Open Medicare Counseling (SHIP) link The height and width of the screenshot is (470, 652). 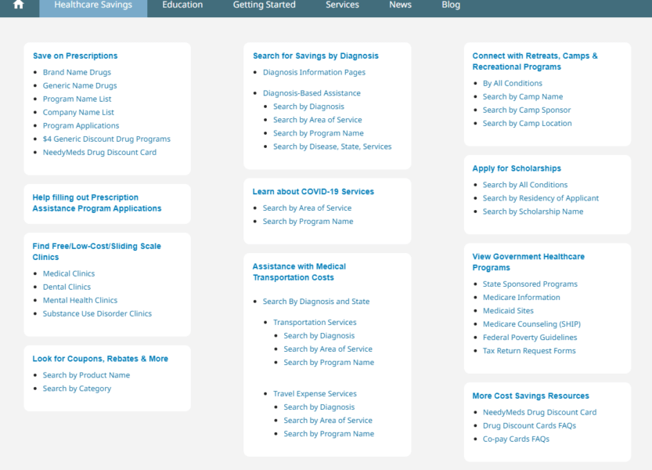pos(531,324)
